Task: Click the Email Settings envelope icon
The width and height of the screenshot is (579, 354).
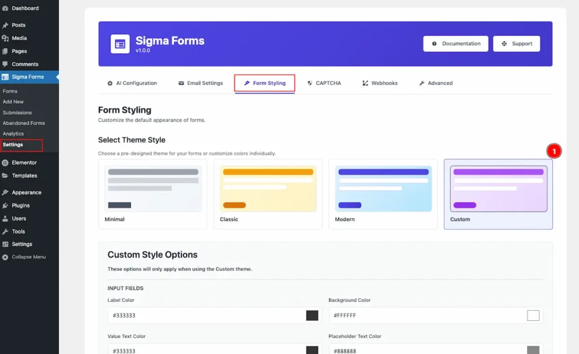Action: click(x=181, y=84)
